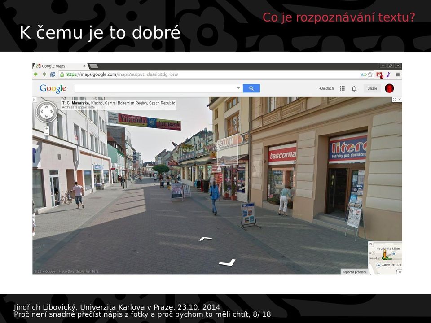Viewport: 431px width, 323px height.
Task: Click Houžvička Milan label on mini-map
Action: 388,249
